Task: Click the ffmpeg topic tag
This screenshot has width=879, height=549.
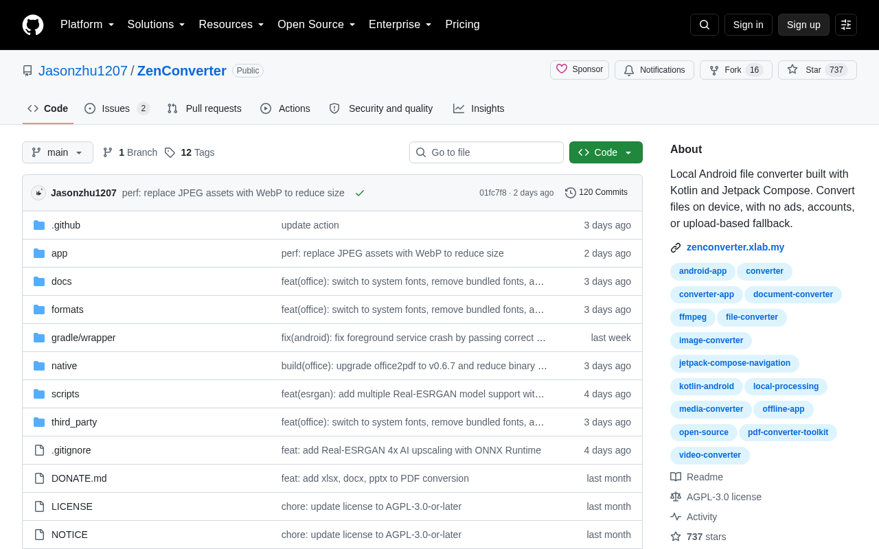Action: 693,318
